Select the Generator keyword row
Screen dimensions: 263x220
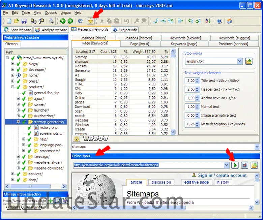(121, 70)
